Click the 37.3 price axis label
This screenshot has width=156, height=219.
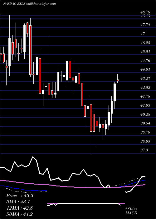(x=144, y=150)
